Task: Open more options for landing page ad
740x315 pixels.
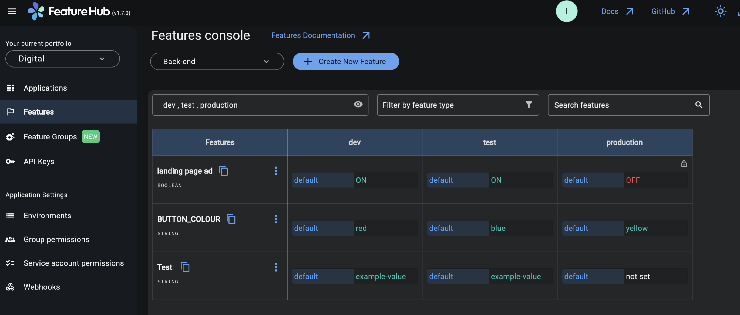Action: 276,171
